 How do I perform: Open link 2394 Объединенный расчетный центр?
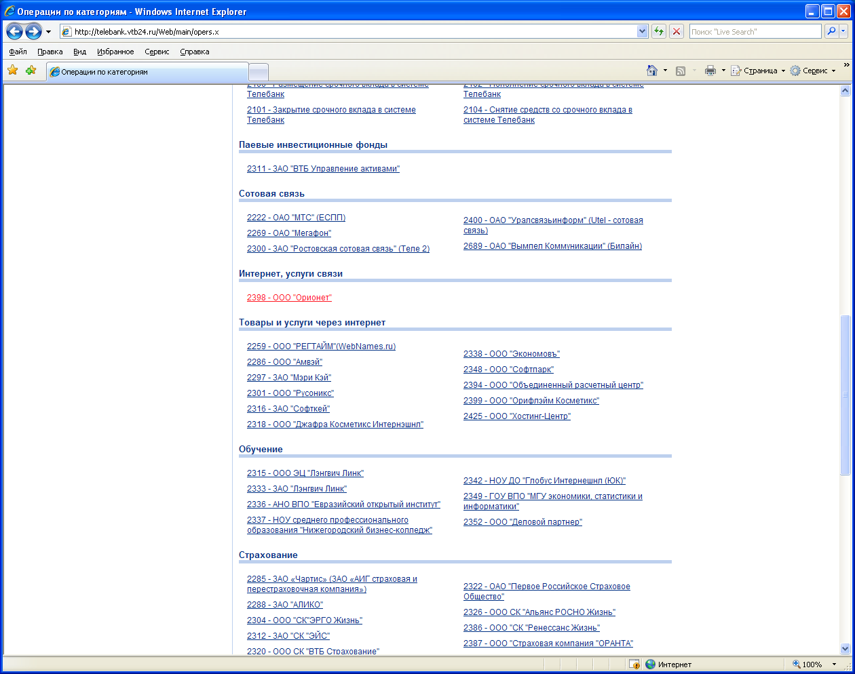pos(553,385)
